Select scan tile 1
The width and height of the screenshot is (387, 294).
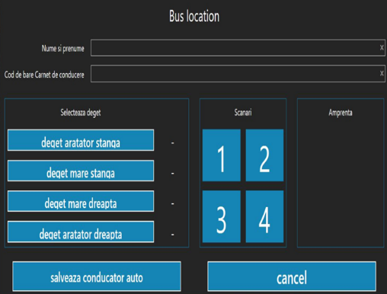pyautogui.click(x=222, y=155)
